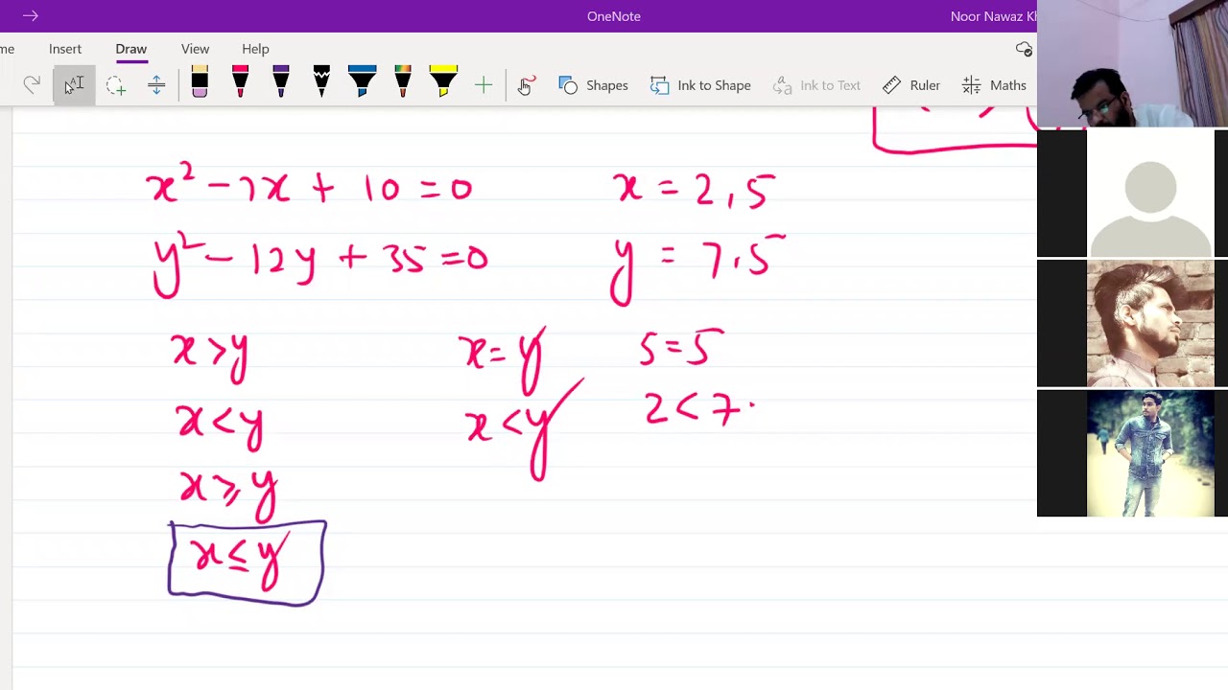
Task: Click the sync status cloud icon
Action: tap(1024, 49)
